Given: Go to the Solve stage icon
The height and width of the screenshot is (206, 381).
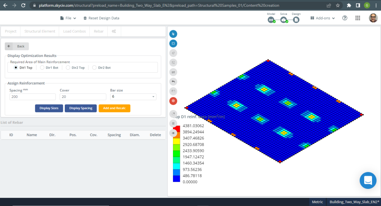Looking at the screenshot, I should pos(284,20).
